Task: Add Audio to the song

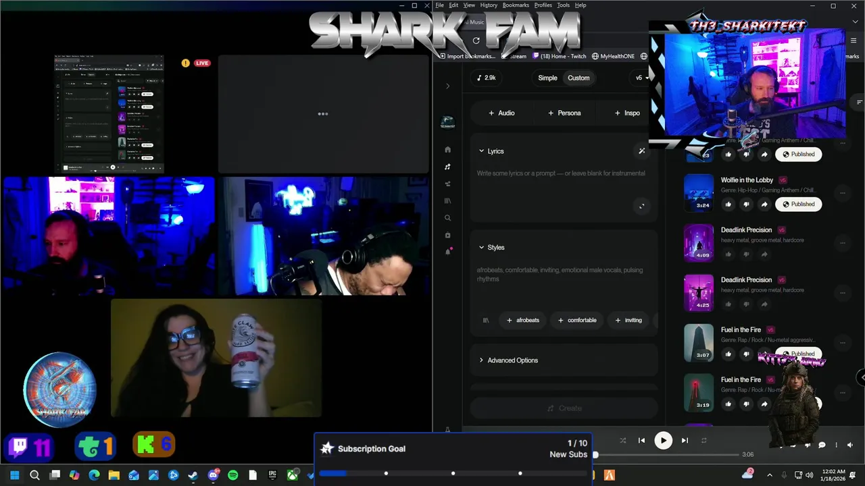Action: pos(501,113)
